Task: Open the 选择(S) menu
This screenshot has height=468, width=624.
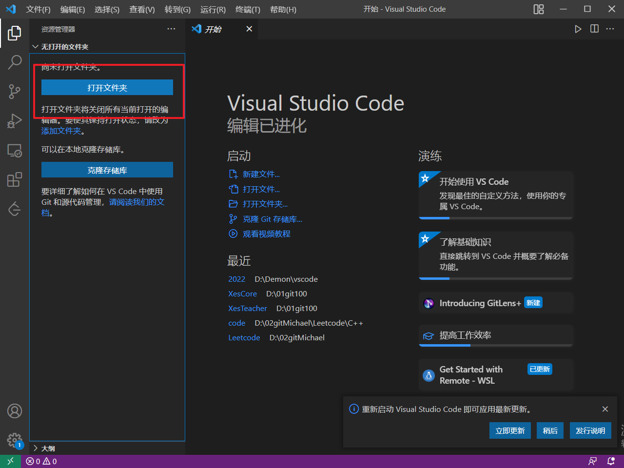Action: click(x=107, y=9)
